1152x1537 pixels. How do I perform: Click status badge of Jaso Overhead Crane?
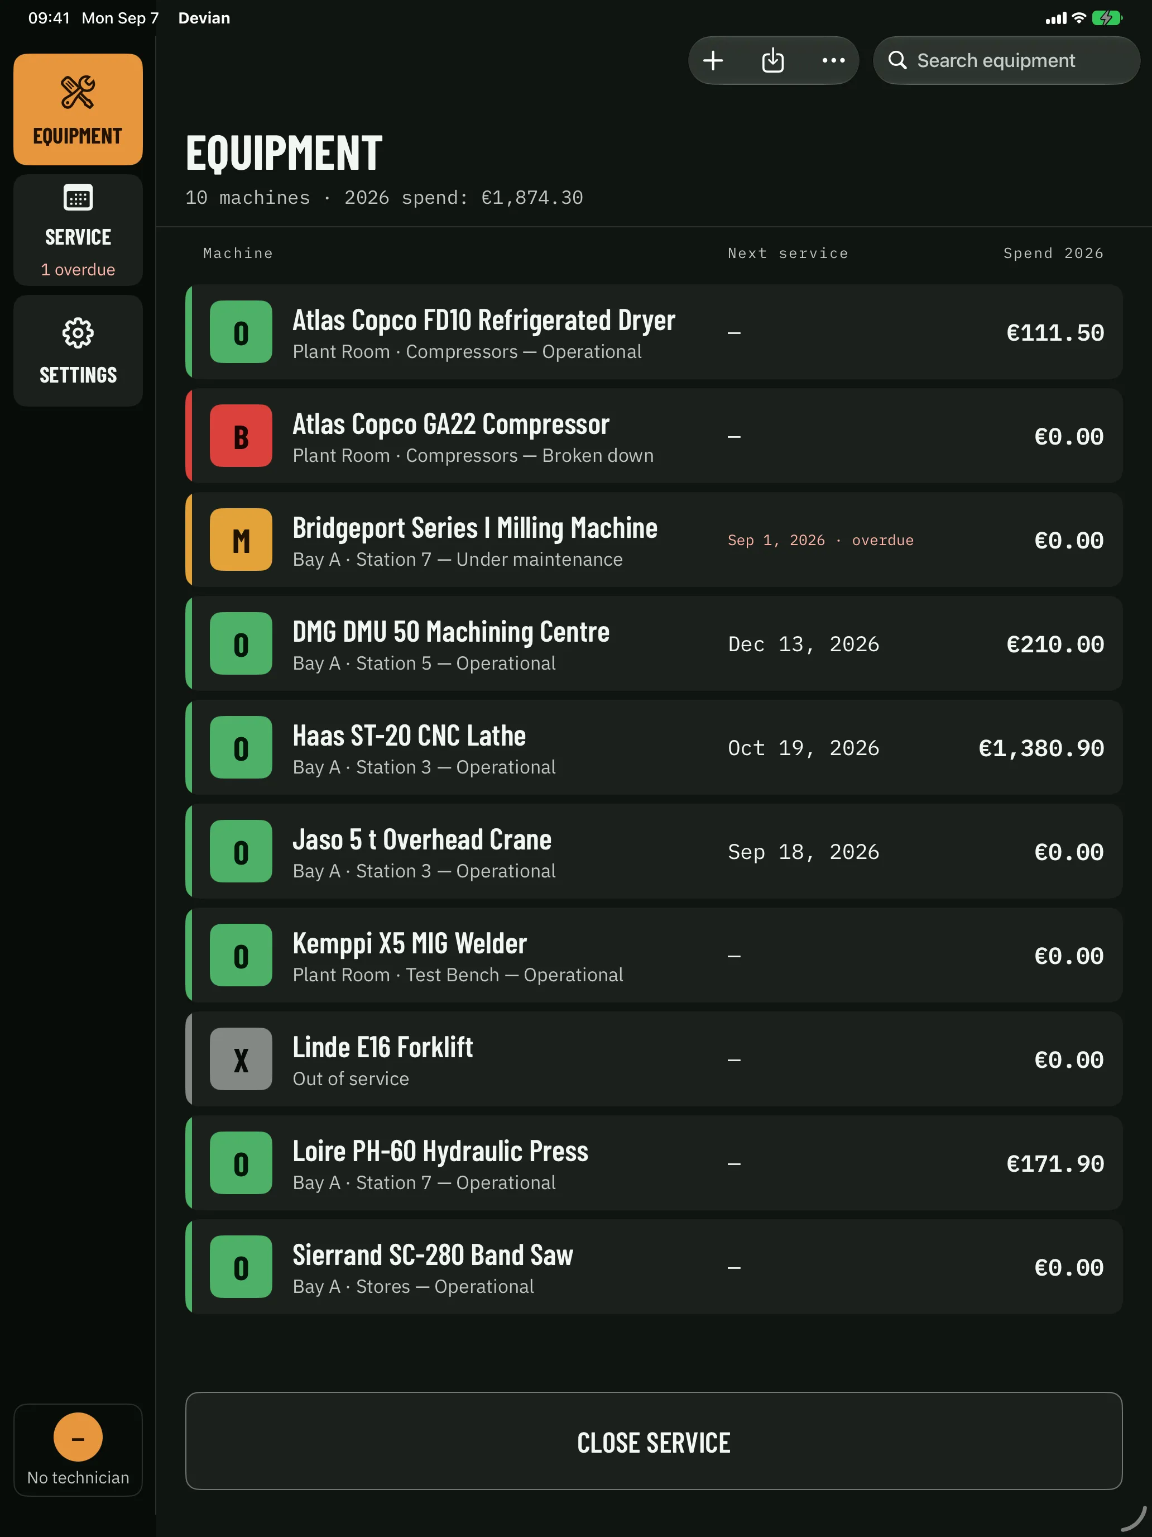241,851
